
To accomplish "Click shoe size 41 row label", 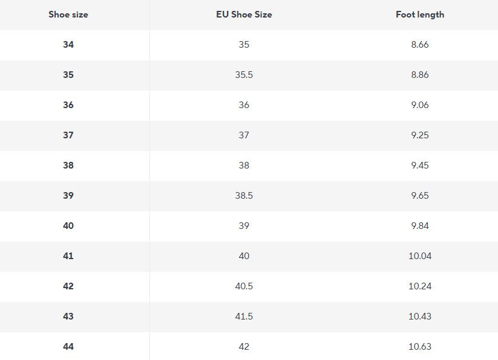I will 68,256.
